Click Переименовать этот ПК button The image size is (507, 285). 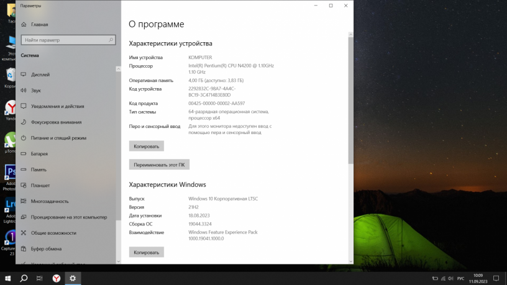159,165
